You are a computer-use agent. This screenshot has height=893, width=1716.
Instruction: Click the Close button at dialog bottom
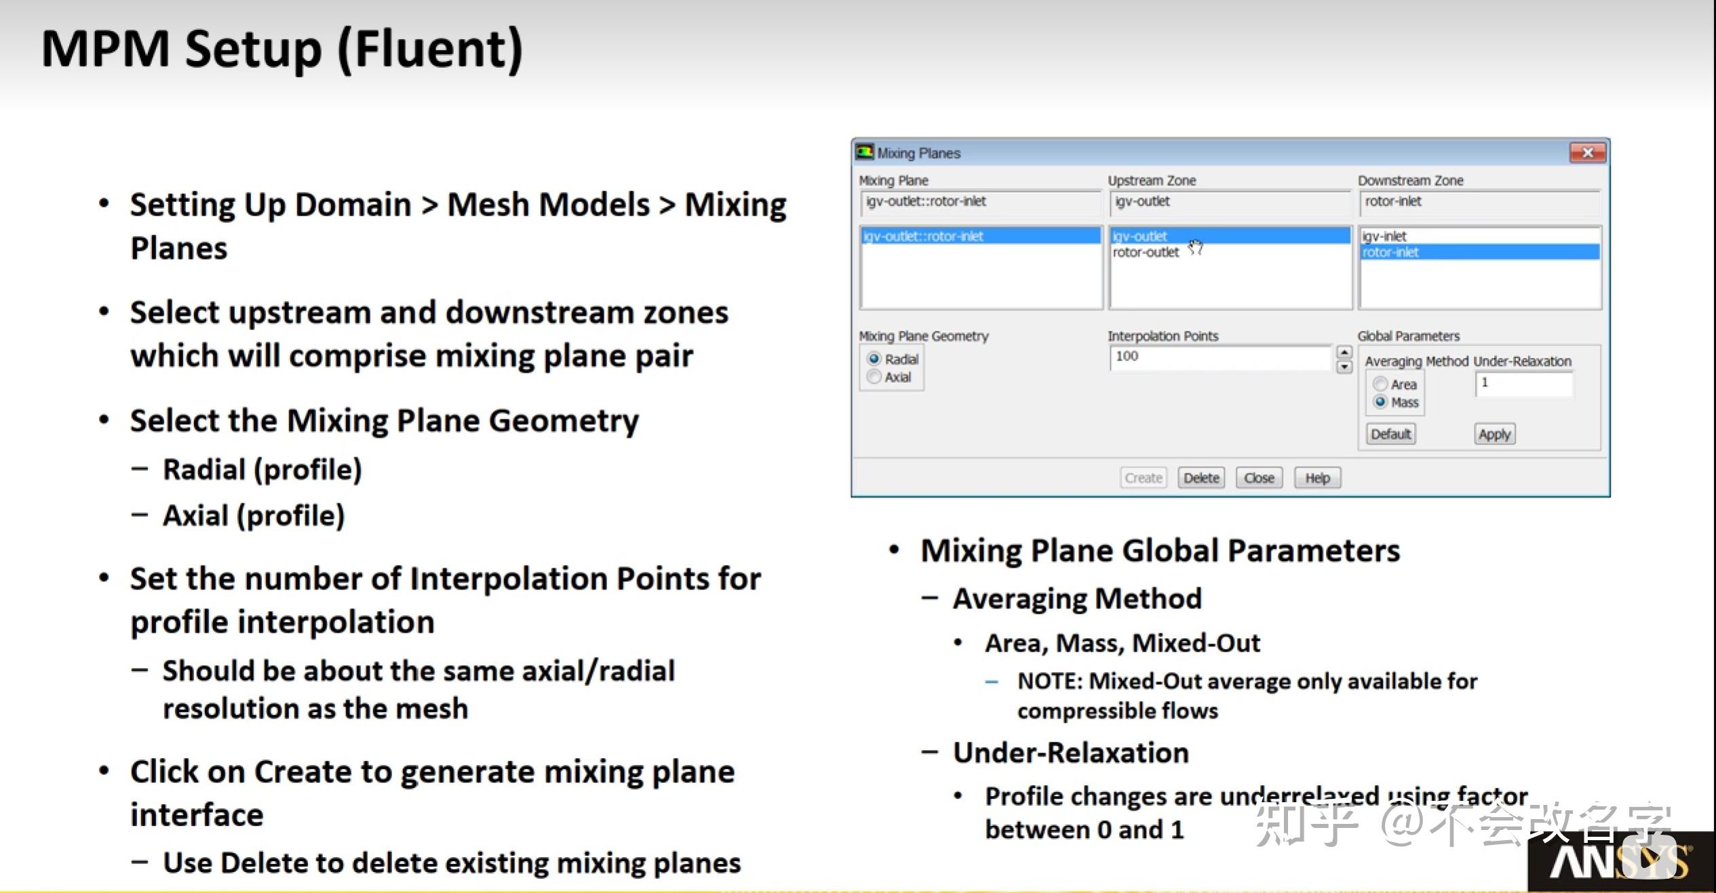(1259, 478)
